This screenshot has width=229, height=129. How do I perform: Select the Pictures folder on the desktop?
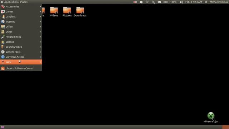67,12
